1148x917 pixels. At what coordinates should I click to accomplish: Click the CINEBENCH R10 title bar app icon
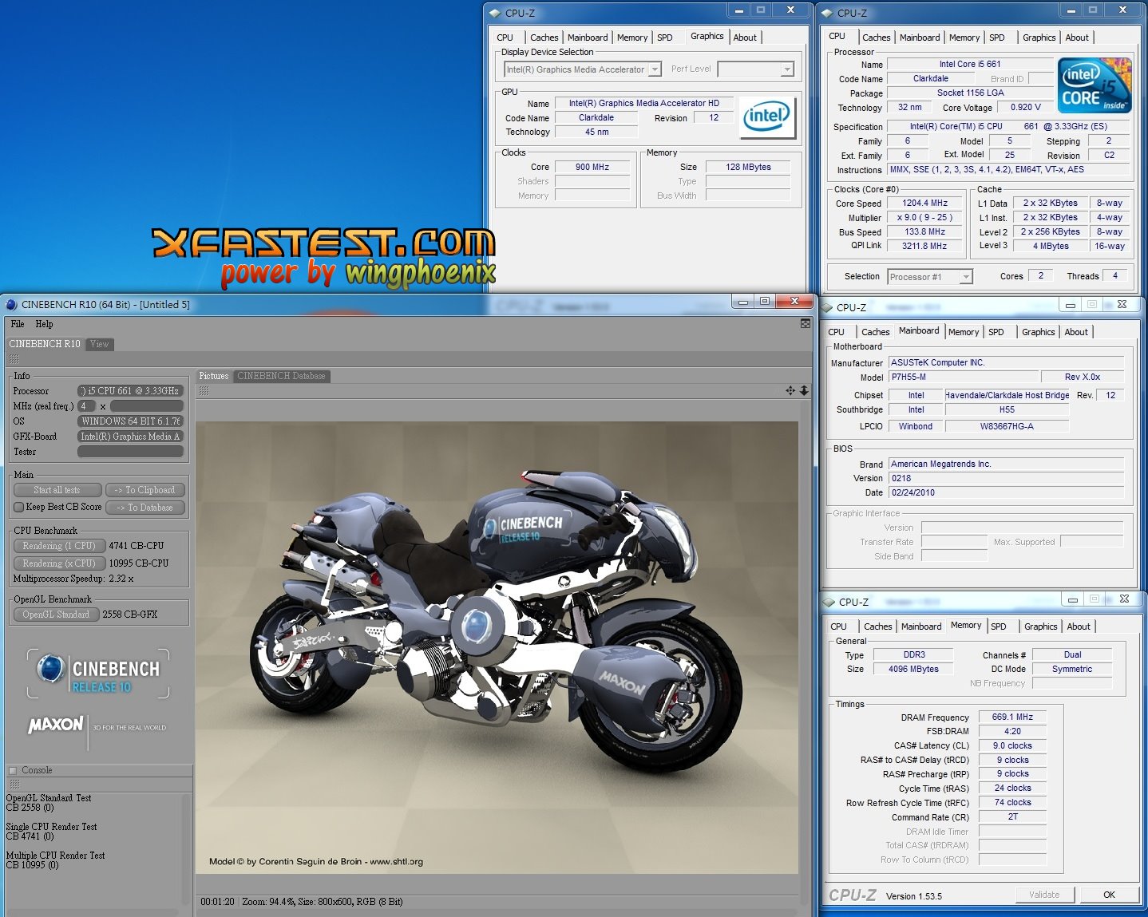point(11,304)
